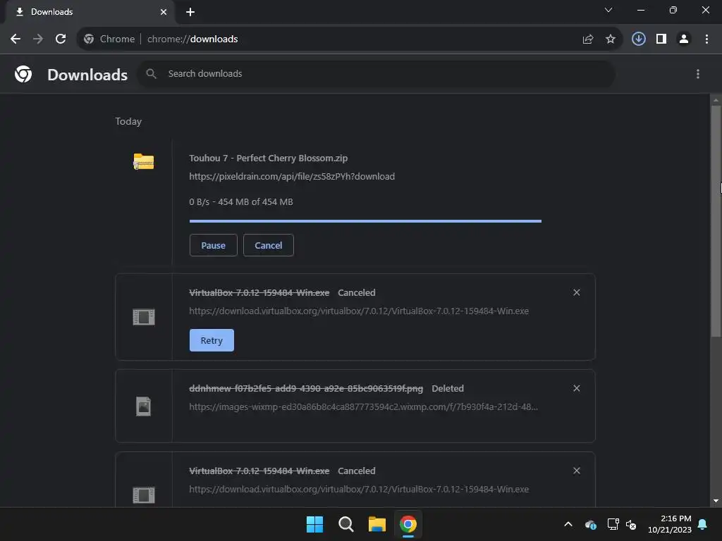The width and height of the screenshot is (722, 541).
Task: Click the Chrome logo beside Downloads title
Action: pyautogui.click(x=23, y=74)
